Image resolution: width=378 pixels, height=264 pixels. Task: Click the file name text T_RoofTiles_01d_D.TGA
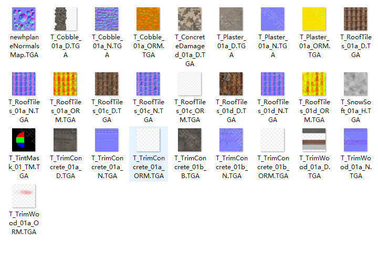tap(231, 111)
